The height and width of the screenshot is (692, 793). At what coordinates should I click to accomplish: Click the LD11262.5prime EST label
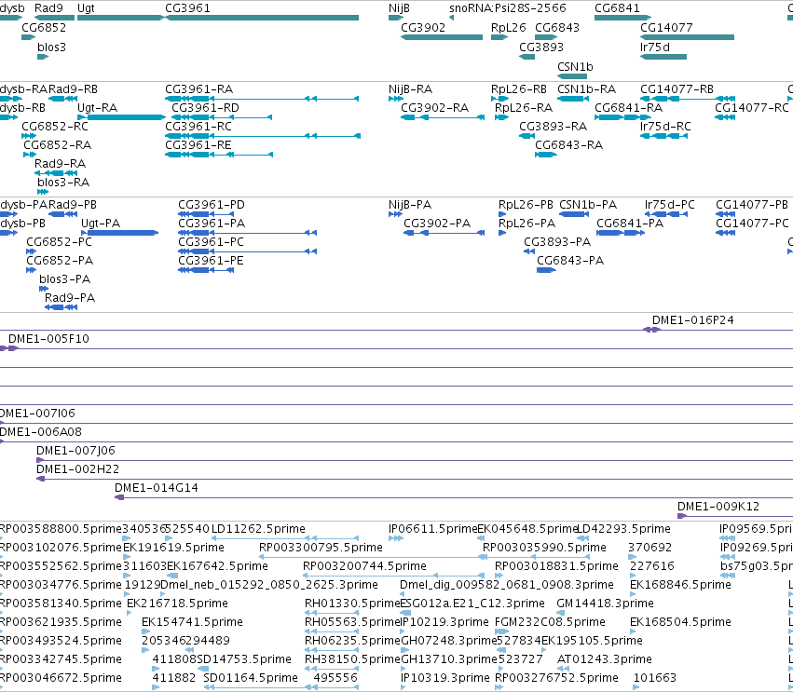click(258, 529)
